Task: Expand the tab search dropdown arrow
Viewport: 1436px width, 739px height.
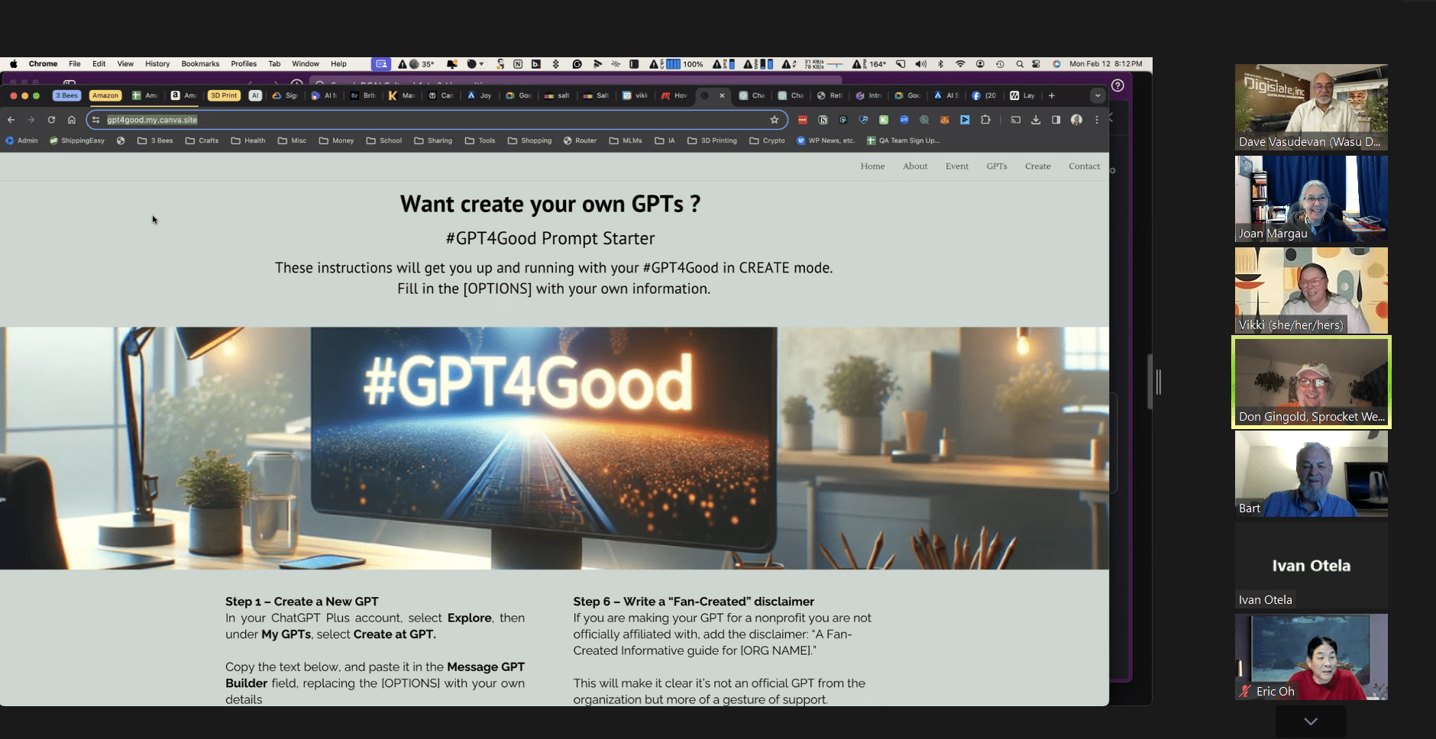Action: point(1098,95)
